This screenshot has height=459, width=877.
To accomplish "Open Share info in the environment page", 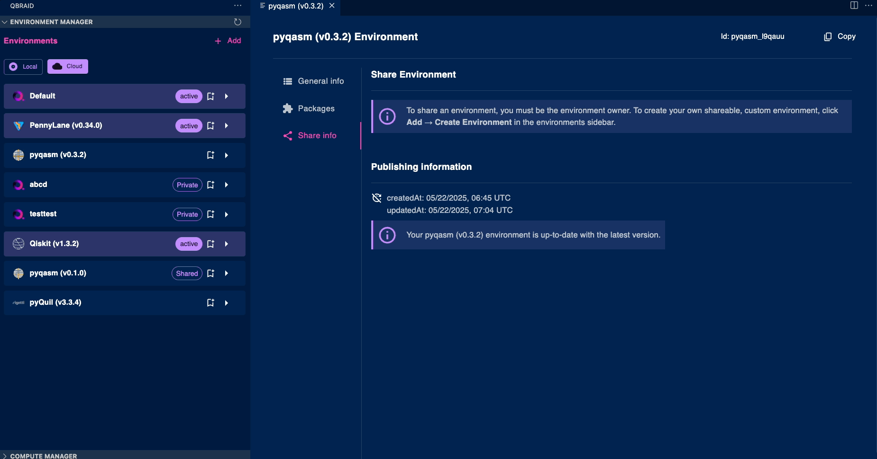I will pos(317,136).
